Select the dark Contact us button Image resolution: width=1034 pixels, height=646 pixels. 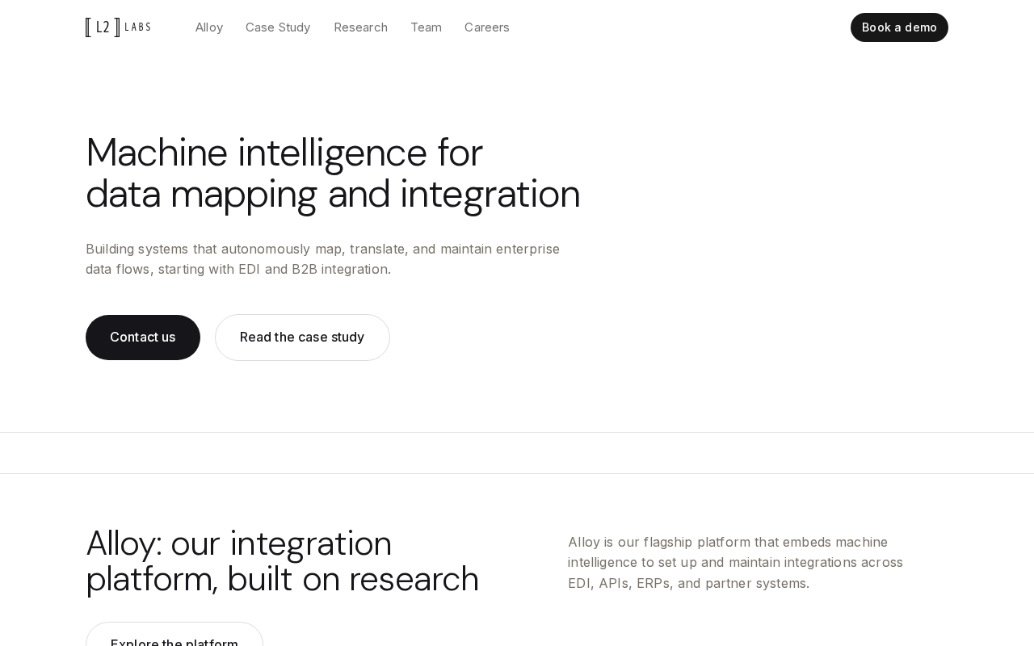tap(143, 338)
